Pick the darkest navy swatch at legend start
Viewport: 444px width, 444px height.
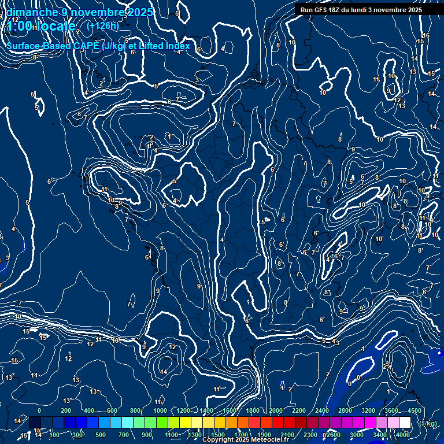pos(35,423)
